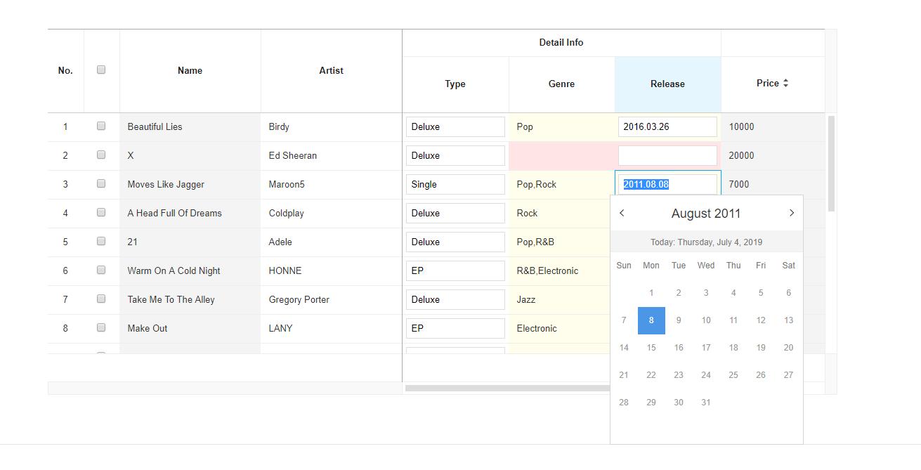Tick the checkbox for row 5
The height and width of the screenshot is (470, 921).
tap(101, 242)
